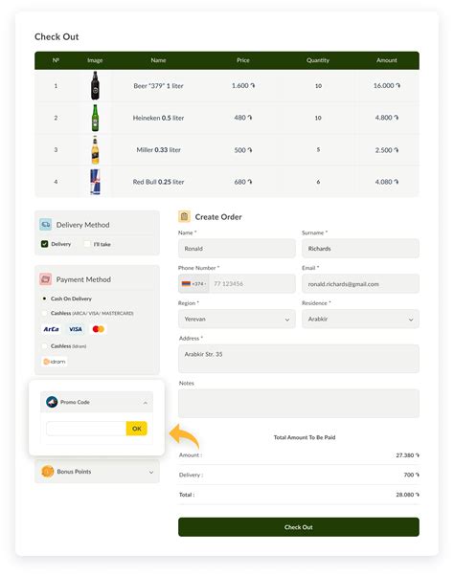This screenshot has height=575, width=454.
Task: Select Cashless idram payment option
Action: [44, 345]
